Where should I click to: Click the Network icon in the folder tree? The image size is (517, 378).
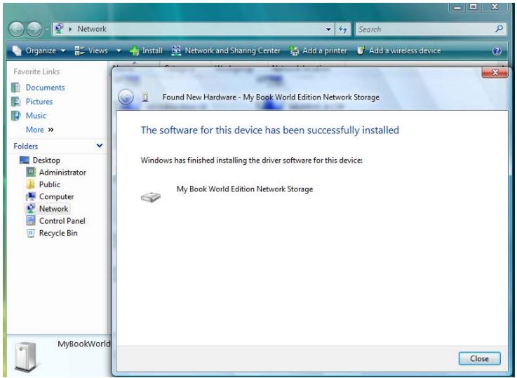pyautogui.click(x=31, y=208)
